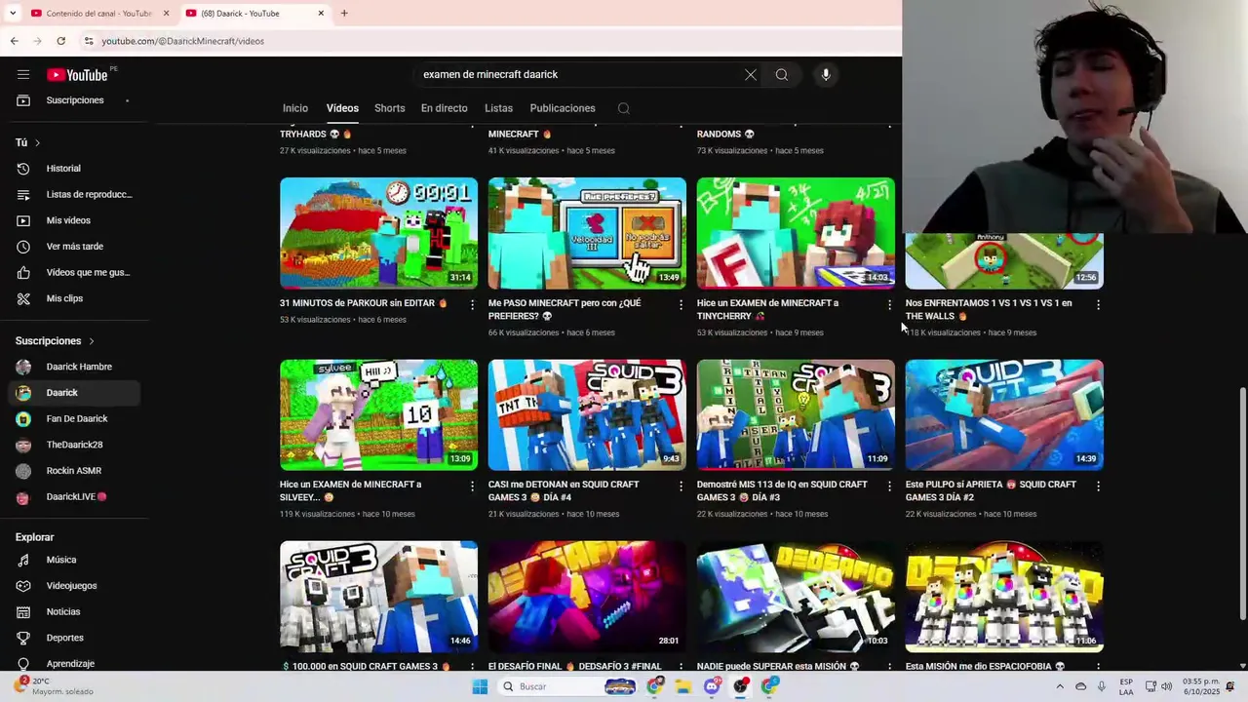The image size is (1248, 702).
Task: Click the Este PULPO si APRIETA thumbnail
Action: click(x=1004, y=414)
